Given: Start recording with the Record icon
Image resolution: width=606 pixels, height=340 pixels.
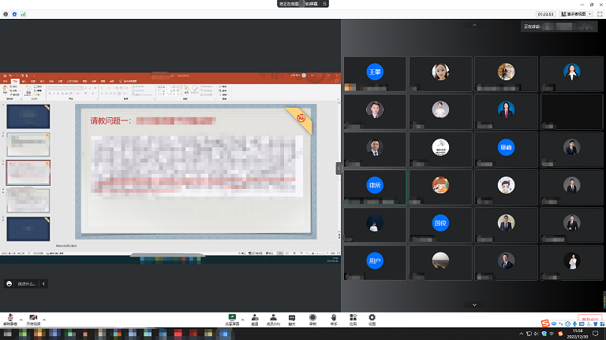Looking at the screenshot, I should click(312, 318).
